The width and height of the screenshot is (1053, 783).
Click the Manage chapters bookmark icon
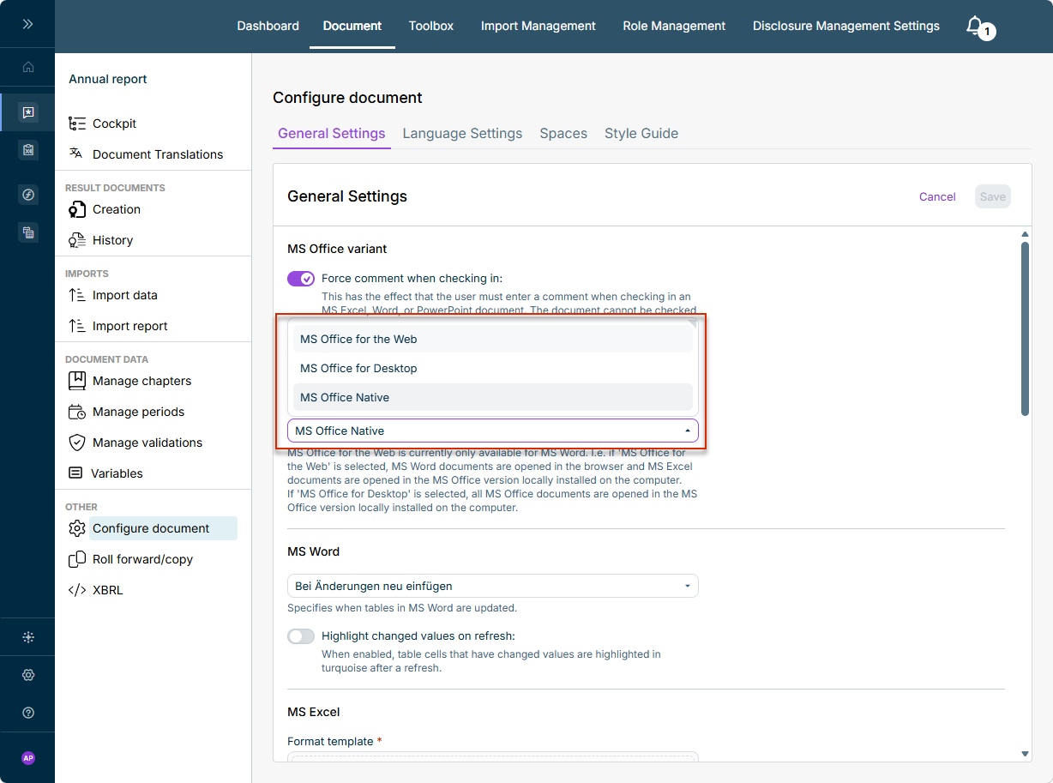[77, 380]
